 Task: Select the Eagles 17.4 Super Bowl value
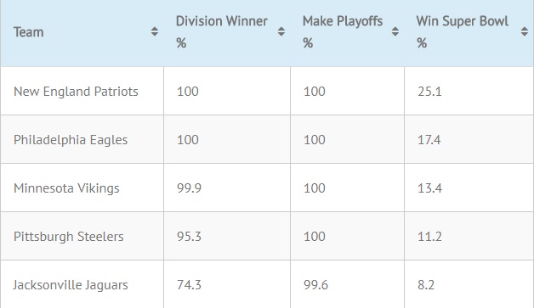click(429, 140)
